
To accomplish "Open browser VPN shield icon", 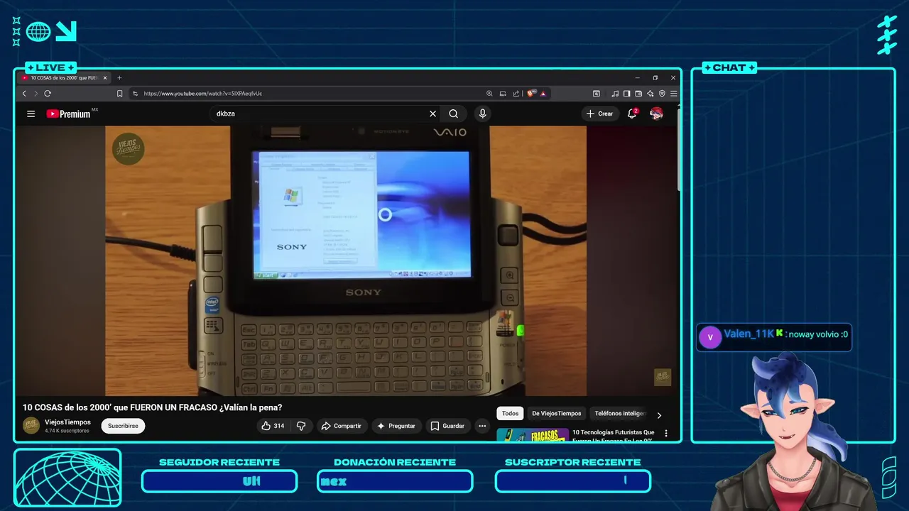I will (662, 93).
